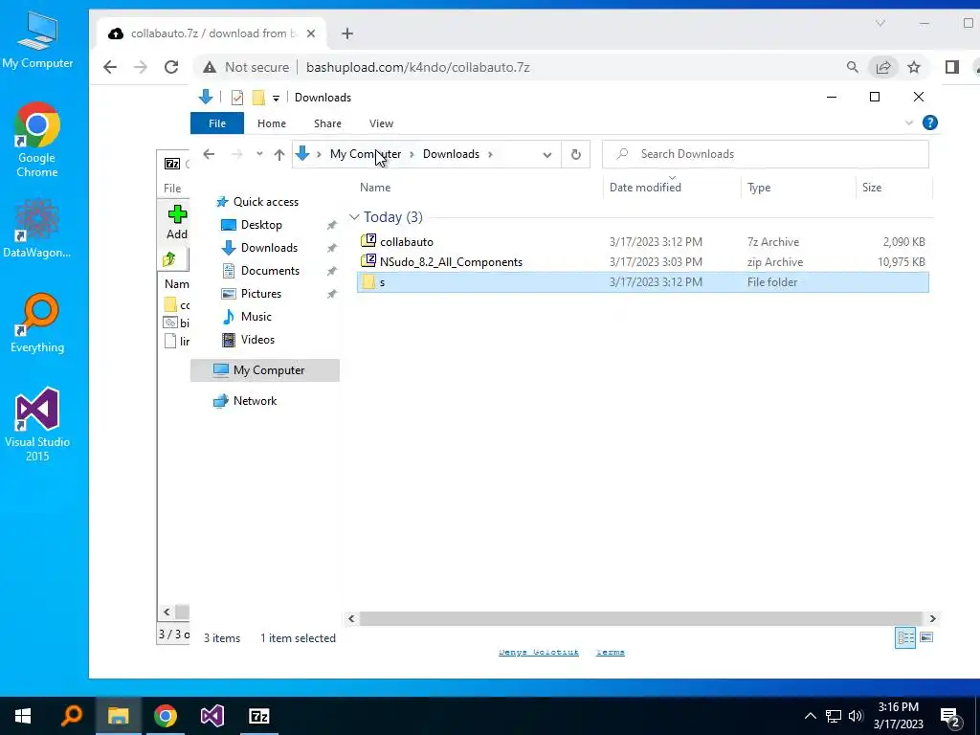Click Explorer new folder quick access icon
This screenshot has height=735, width=980.
coord(258,98)
